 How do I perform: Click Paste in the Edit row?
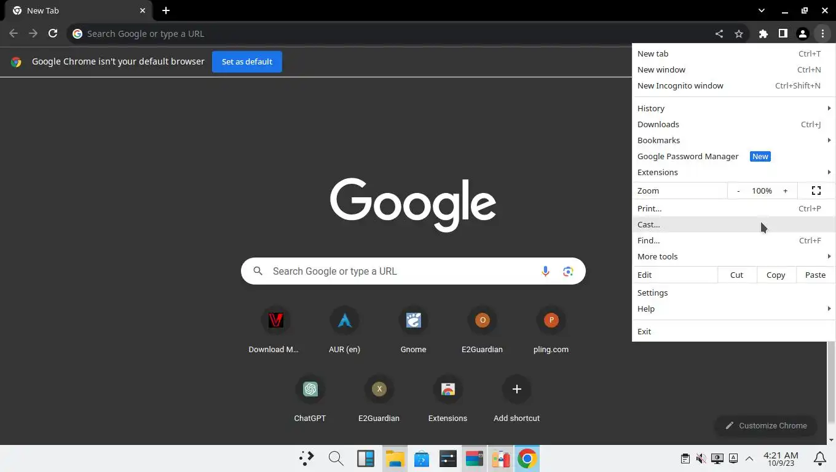tap(815, 275)
